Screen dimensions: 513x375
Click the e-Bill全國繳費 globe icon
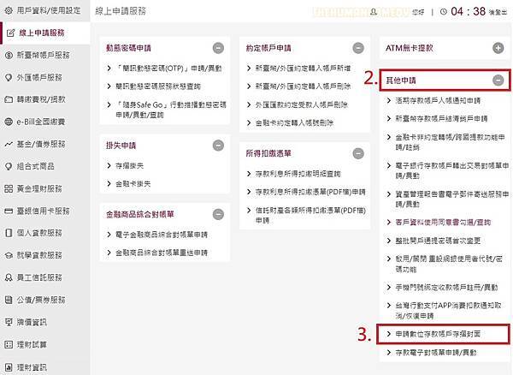click(x=9, y=122)
